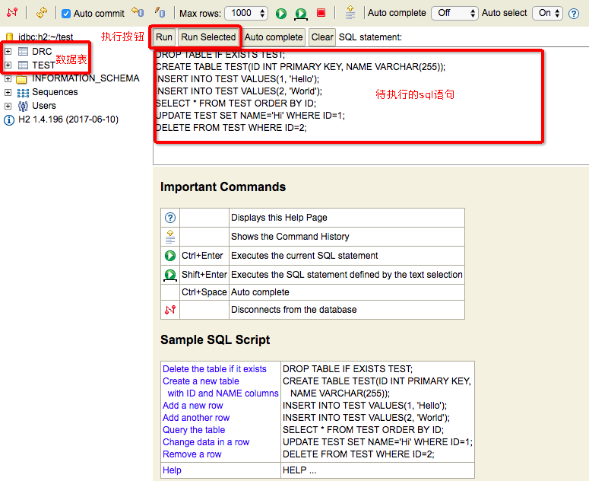Click 'Executes the current SQL statement' text
589x481 pixels.
pos(304,256)
